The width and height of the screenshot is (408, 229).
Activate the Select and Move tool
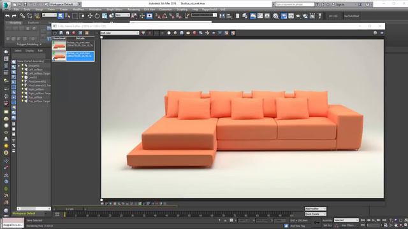(x=90, y=16)
